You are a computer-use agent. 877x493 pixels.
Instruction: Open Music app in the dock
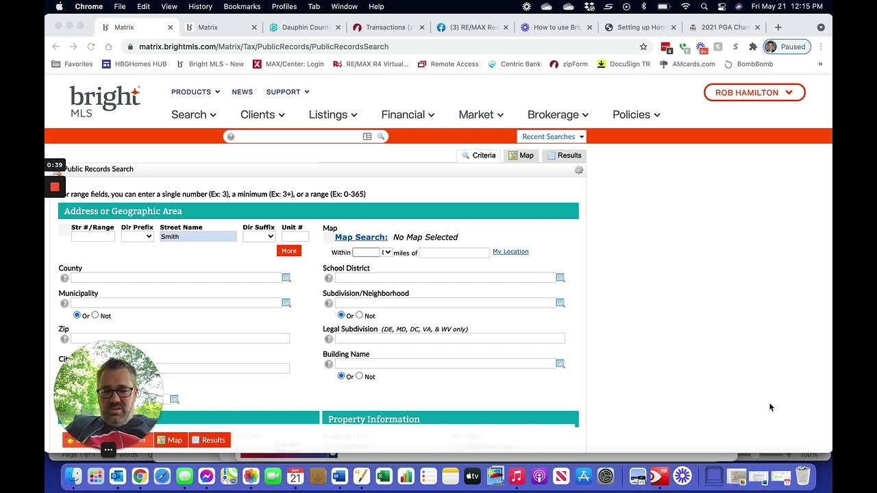(517, 476)
